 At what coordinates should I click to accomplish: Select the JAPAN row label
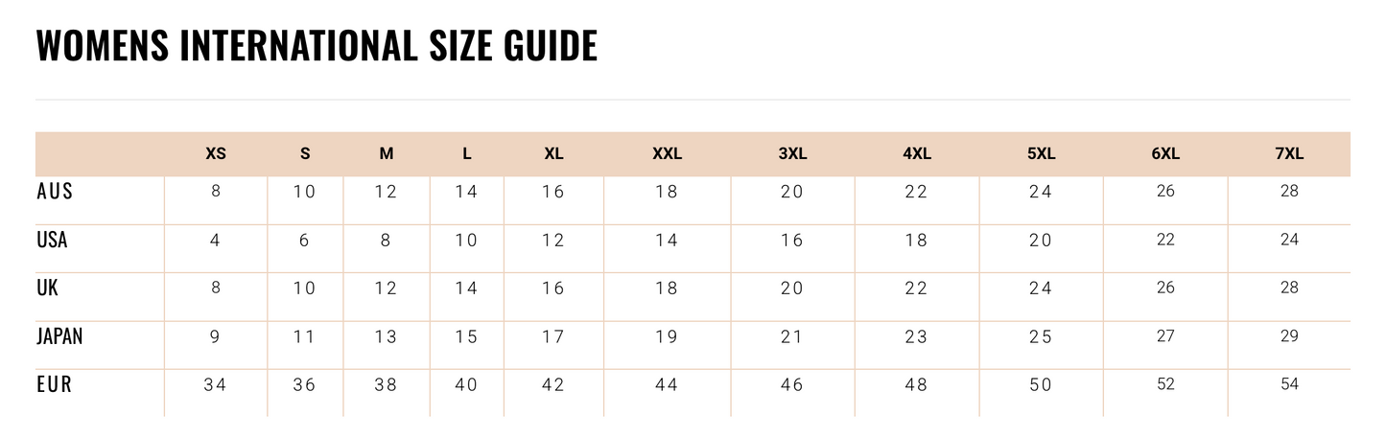coord(59,336)
